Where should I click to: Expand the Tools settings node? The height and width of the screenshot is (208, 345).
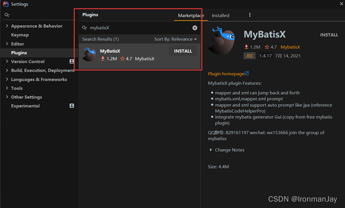(7, 88)
